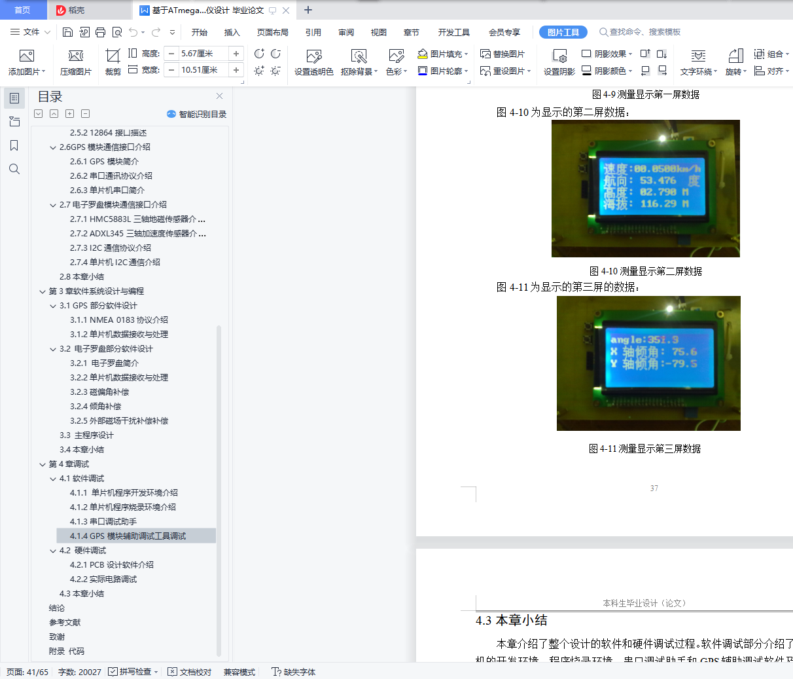The height and width of the screenshot is (679, 793).
Task: Click the 添加图片 picture icon
Action: click(x=27, y=56)
